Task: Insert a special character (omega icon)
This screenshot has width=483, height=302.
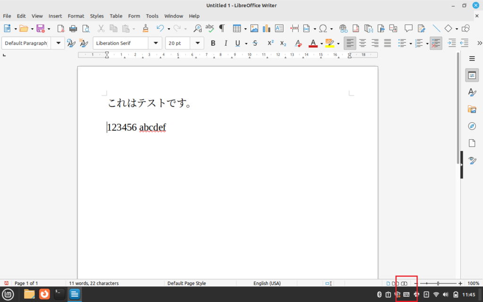Action: [323, 29]
